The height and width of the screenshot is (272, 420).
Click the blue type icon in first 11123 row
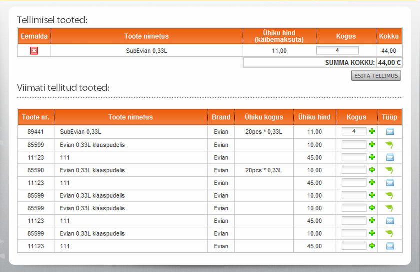pos(390,157)
